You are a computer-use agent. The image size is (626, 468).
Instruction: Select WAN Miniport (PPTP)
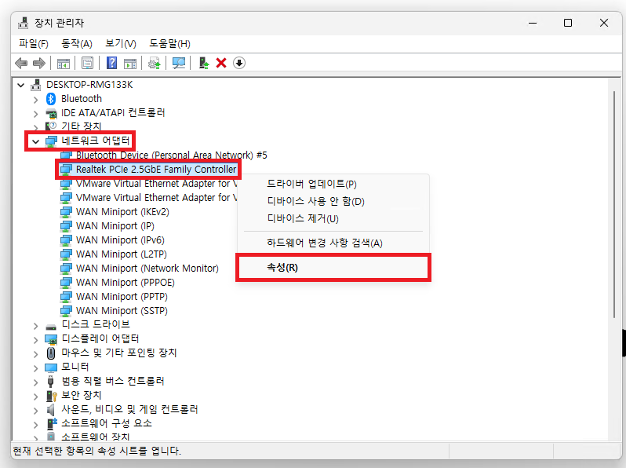122,297
